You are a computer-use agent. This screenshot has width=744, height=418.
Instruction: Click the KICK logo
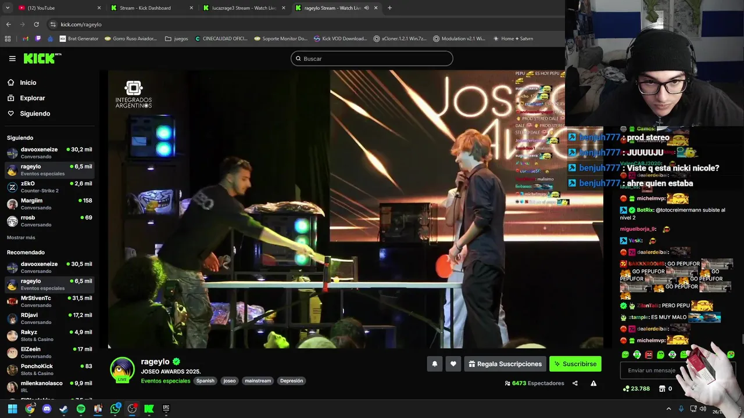[x=42, y=58]
